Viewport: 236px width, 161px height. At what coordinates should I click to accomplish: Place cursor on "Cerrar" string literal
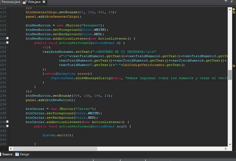[x=83, y=109]
